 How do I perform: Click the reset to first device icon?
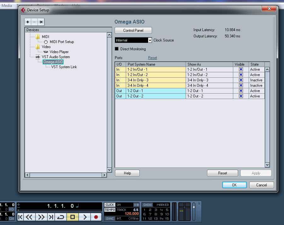click(41, 22)
